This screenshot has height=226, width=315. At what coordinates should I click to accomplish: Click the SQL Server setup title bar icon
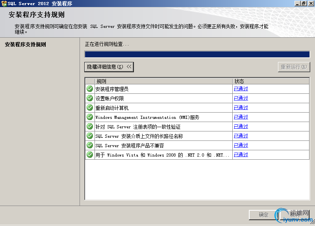pyautogui.click(x=4, y=4)
